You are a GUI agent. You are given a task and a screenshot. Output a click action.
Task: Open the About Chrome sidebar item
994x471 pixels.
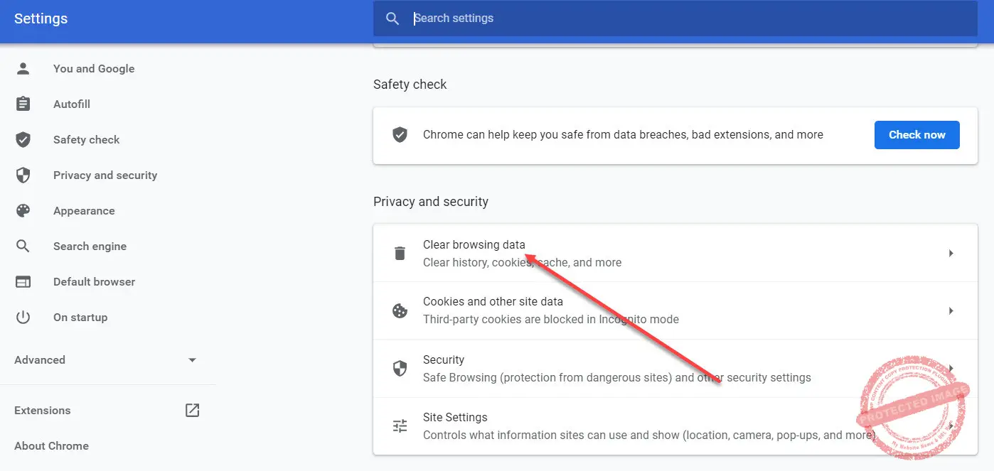click(x=51, y=446)
